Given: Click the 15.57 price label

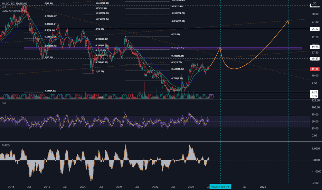Looking at the screenshot, I should point(315,58).
